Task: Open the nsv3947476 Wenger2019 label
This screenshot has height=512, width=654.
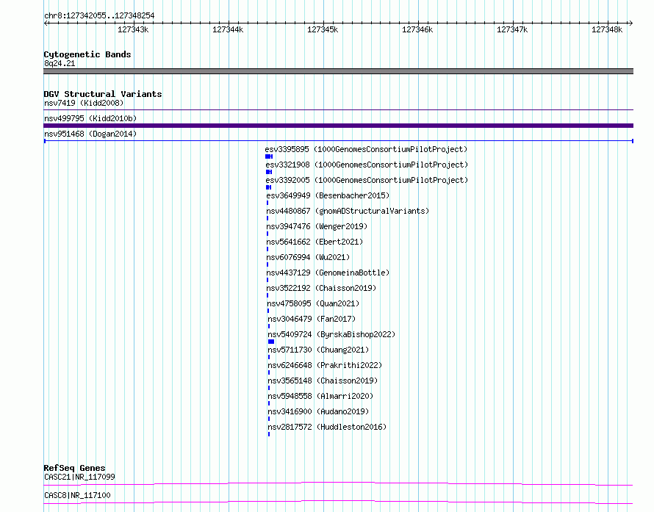Action: [317, 226]
